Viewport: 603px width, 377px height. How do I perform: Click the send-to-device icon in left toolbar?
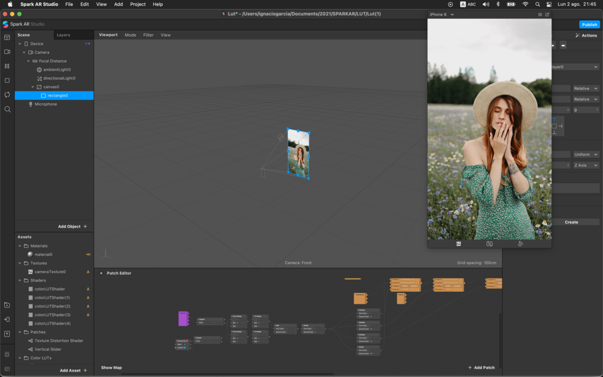(7, 319)
